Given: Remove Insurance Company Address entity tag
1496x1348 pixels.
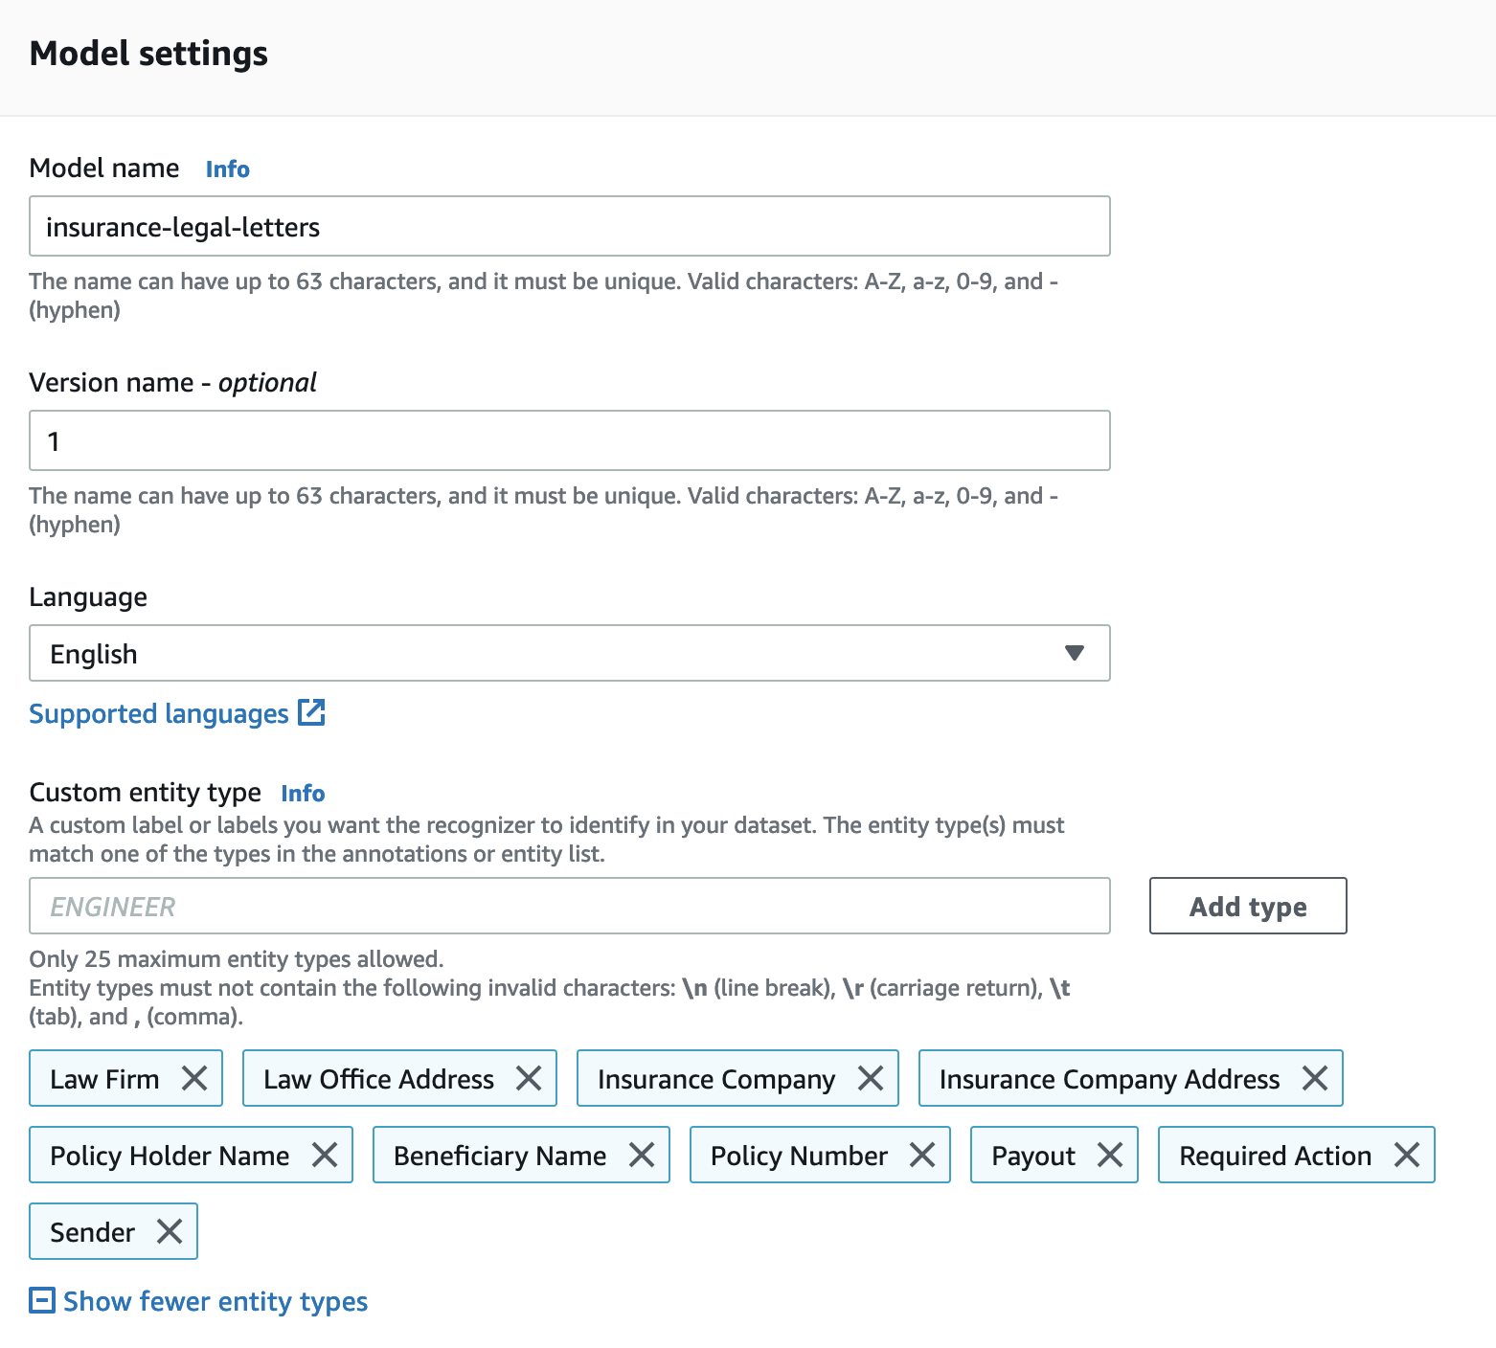Looking at the screenshot, I should (1315, 1079).
